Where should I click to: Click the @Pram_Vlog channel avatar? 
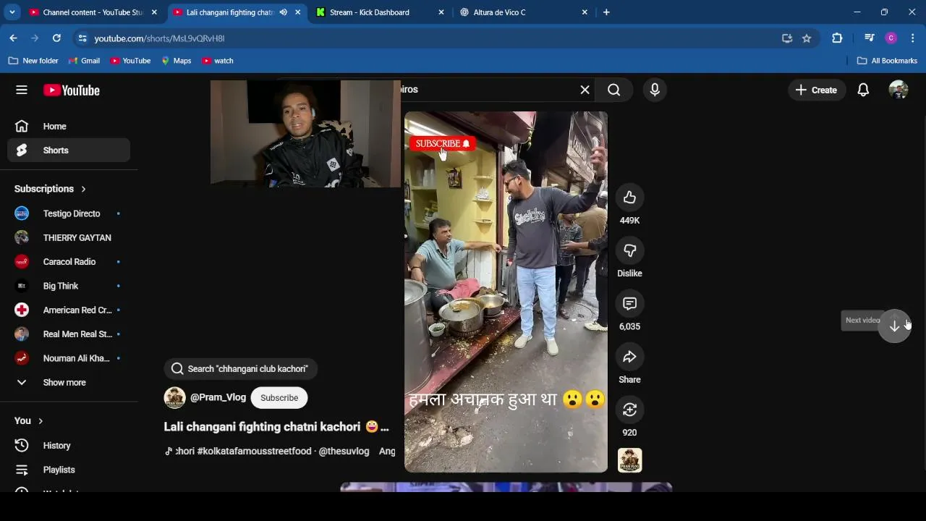click(x=174, y=397)
